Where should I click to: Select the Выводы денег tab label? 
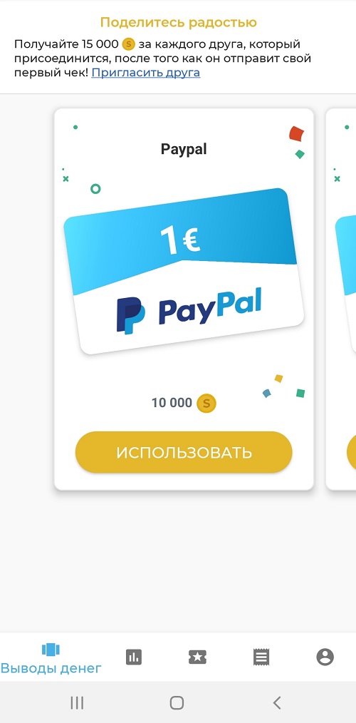51,667
